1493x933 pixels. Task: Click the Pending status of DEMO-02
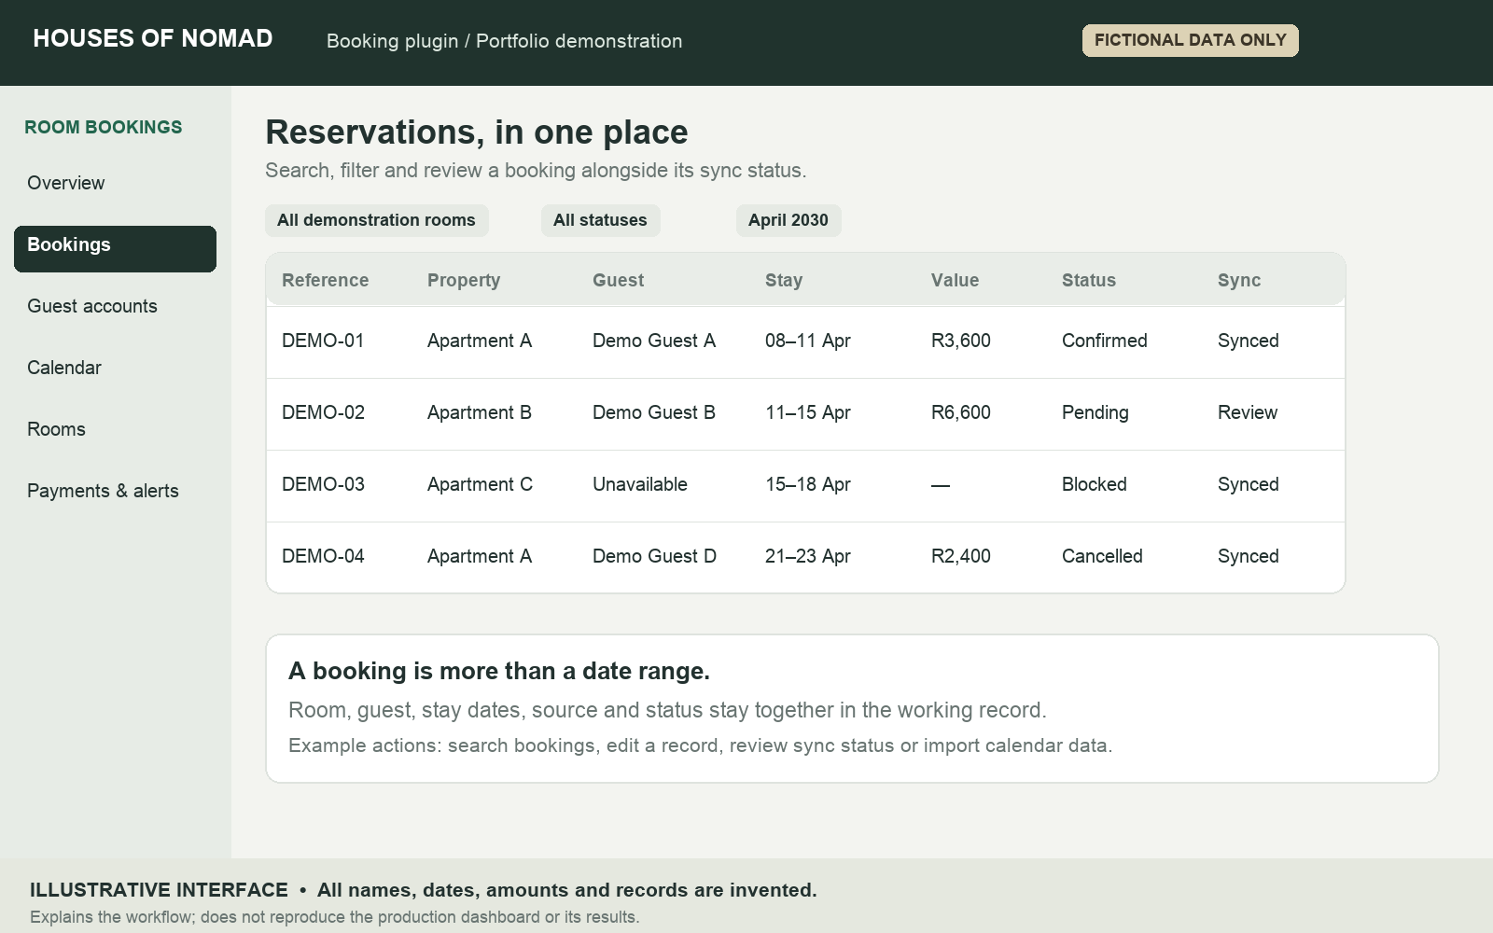pos(1095,412)
